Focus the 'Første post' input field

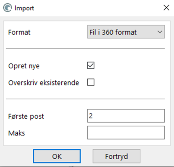point(126,116)
